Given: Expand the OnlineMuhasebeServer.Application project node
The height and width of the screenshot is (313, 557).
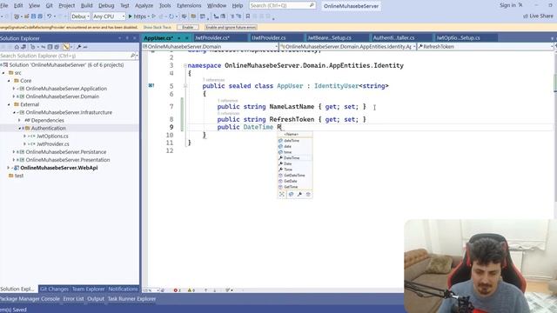Looking at the screenshot, I should (14, 89).
